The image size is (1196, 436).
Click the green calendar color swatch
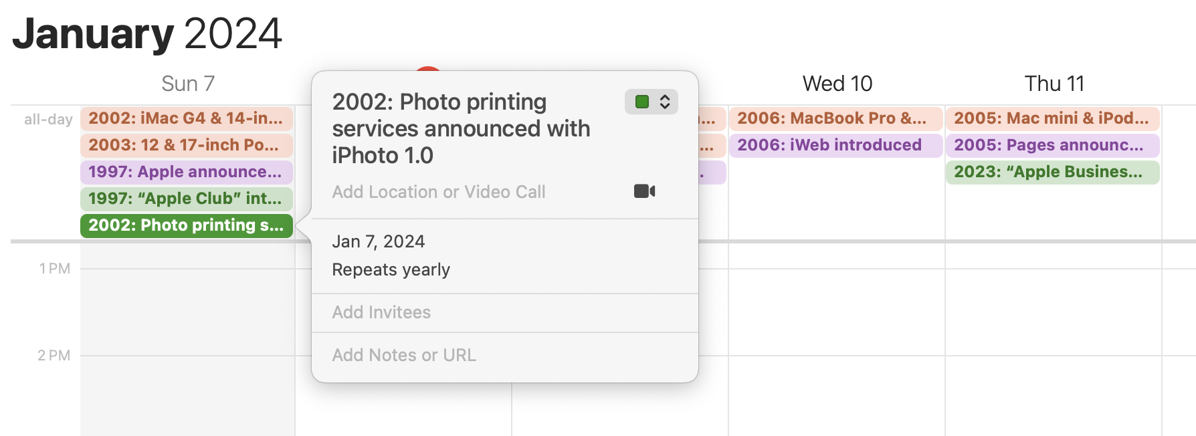click(x=641, y=102)
